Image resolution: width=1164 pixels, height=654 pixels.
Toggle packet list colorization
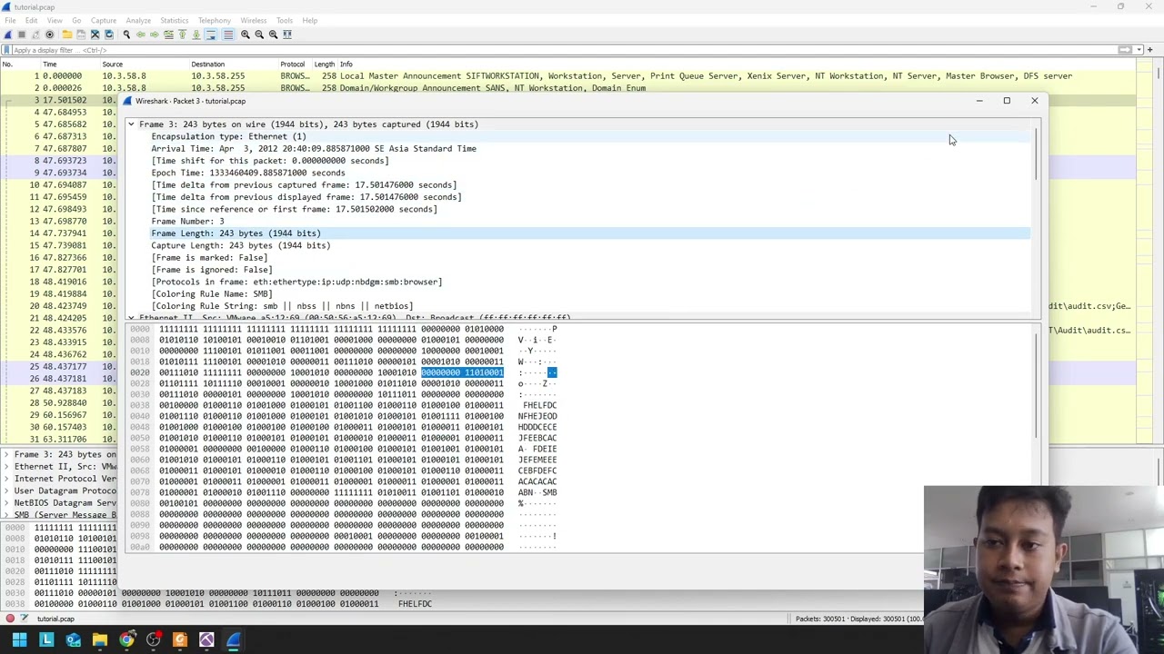pyautogui.click(x=228, y=35)
